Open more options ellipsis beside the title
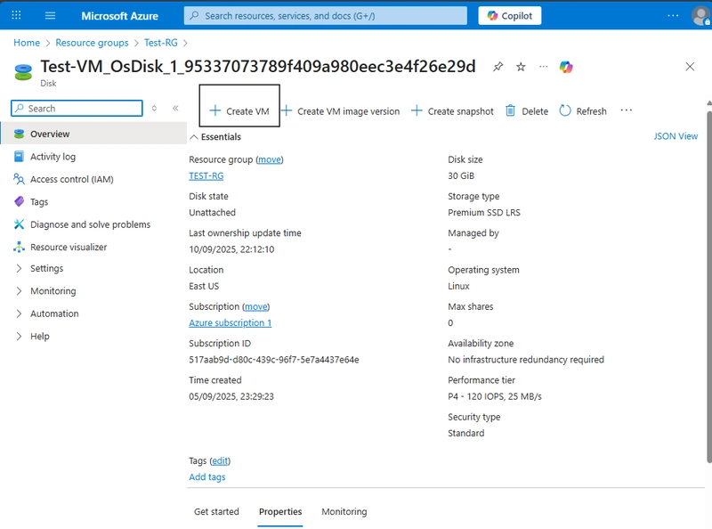 (x=544, y=67)
